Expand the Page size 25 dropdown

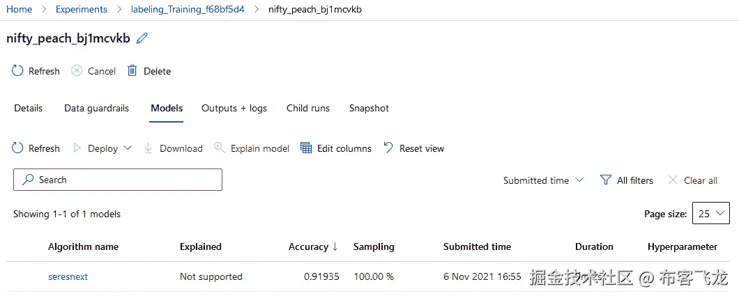pyautogui.click(x=710, y=214)
